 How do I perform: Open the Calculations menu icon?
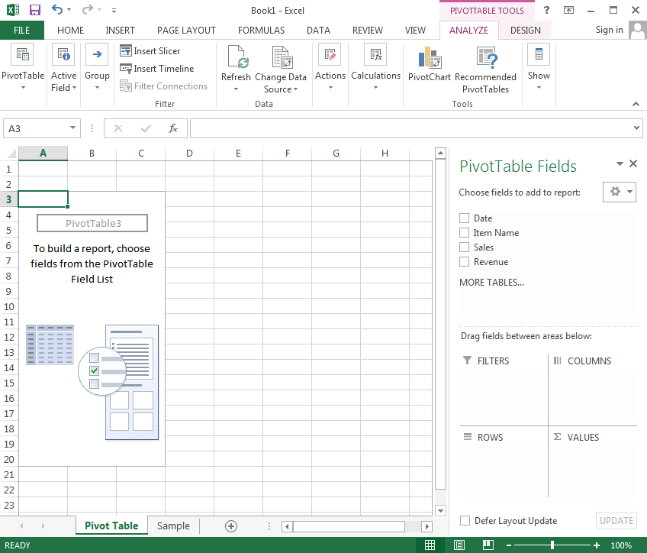[x=375, y=54]
